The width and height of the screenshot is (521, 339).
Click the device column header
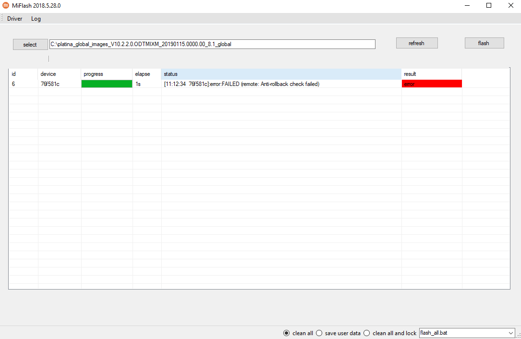(59, 74)
